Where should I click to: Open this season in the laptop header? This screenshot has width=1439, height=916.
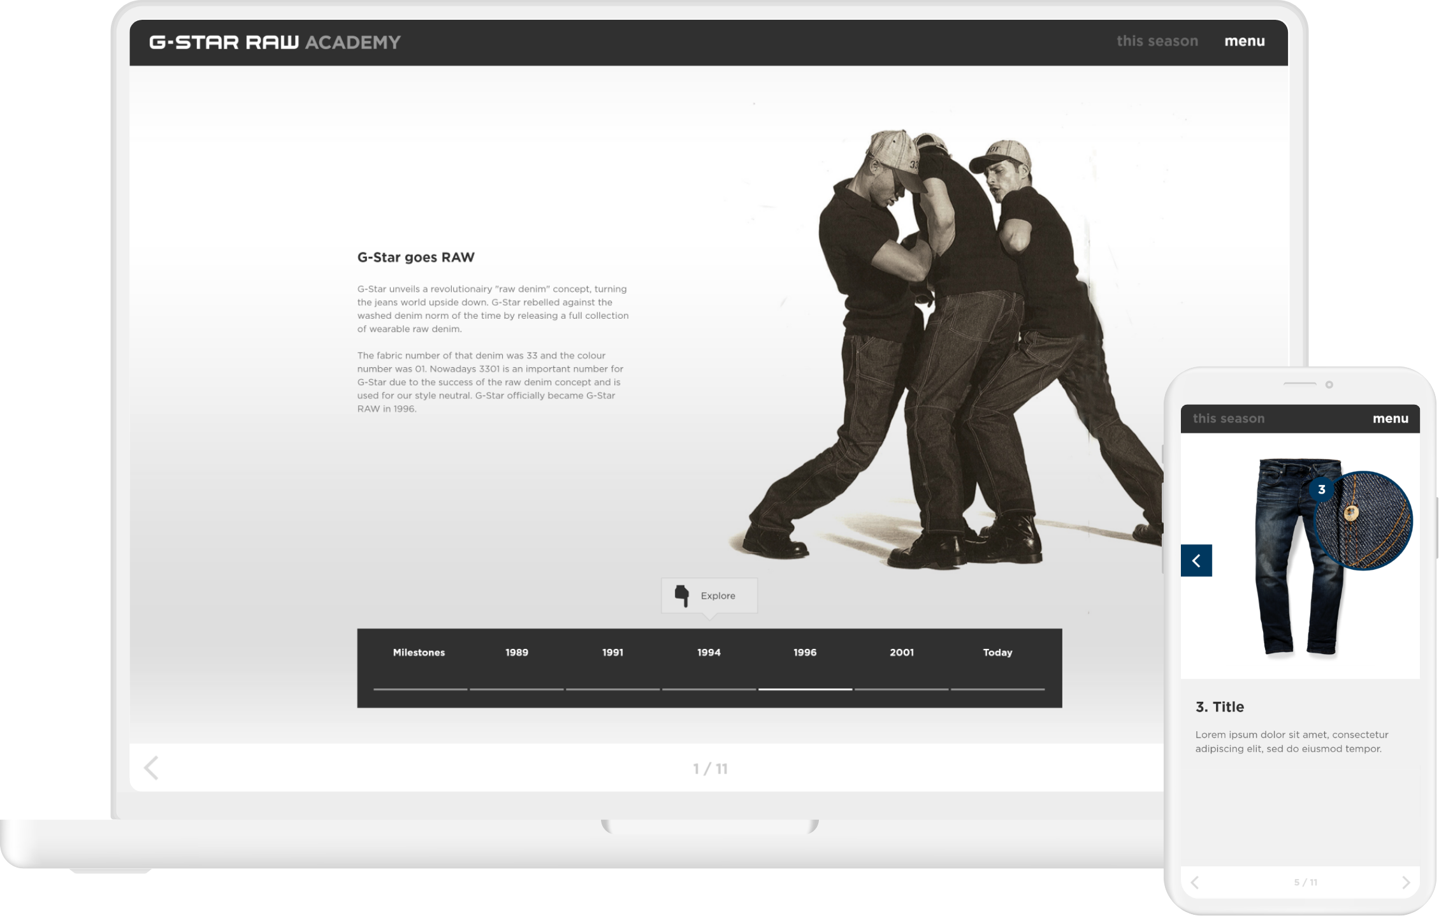click(1157, 41)
